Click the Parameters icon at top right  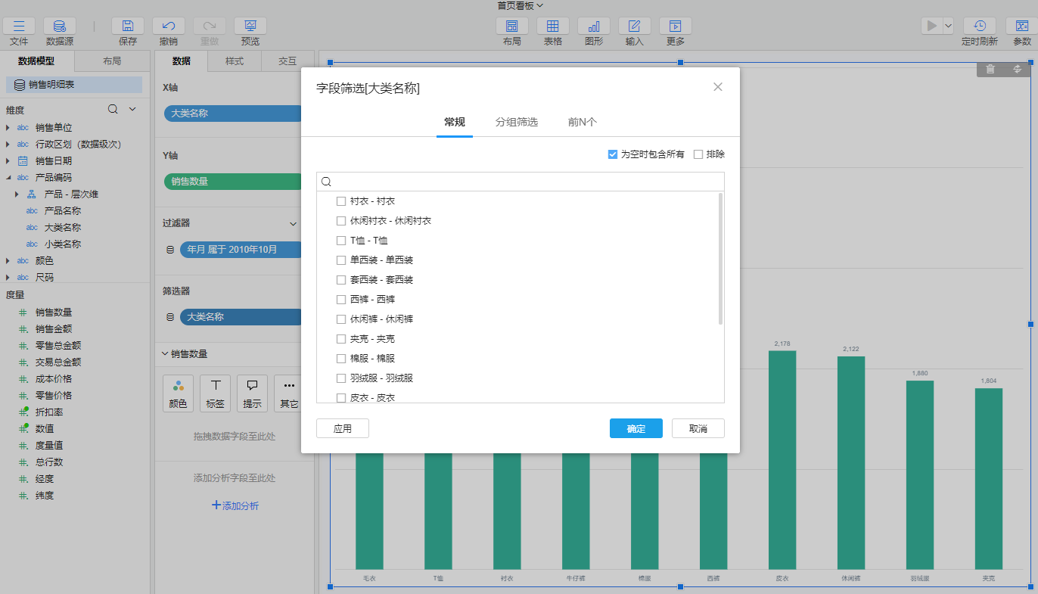[x=1021, y=26]
